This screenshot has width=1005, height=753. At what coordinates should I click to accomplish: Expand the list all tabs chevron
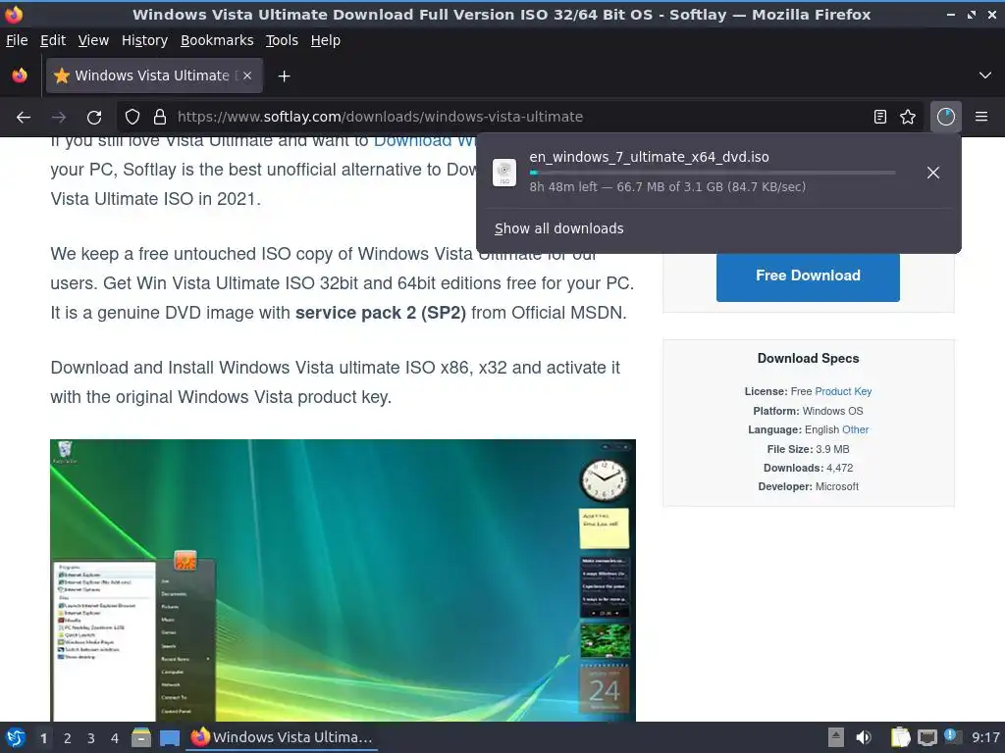pos(985,75)
